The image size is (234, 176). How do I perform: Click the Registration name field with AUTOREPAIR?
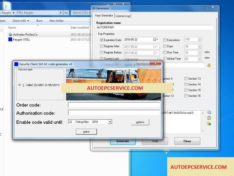(154, 27)
